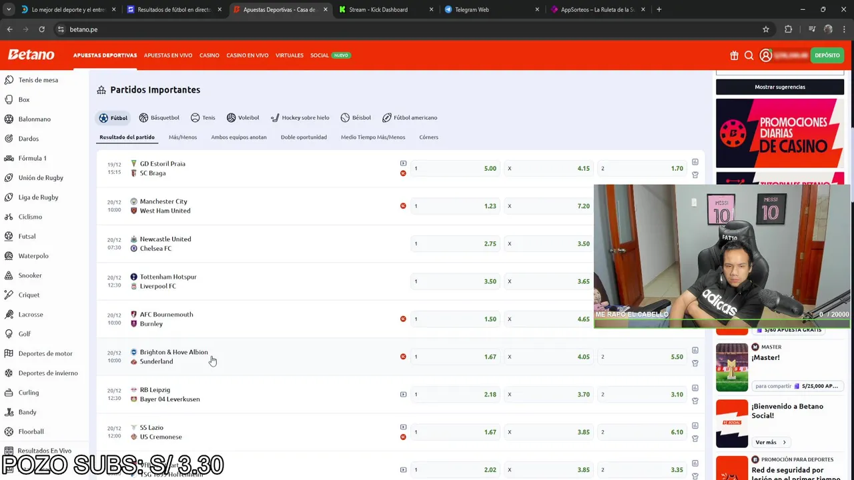Click Mostrar sugerencias button

pos(780,87)
